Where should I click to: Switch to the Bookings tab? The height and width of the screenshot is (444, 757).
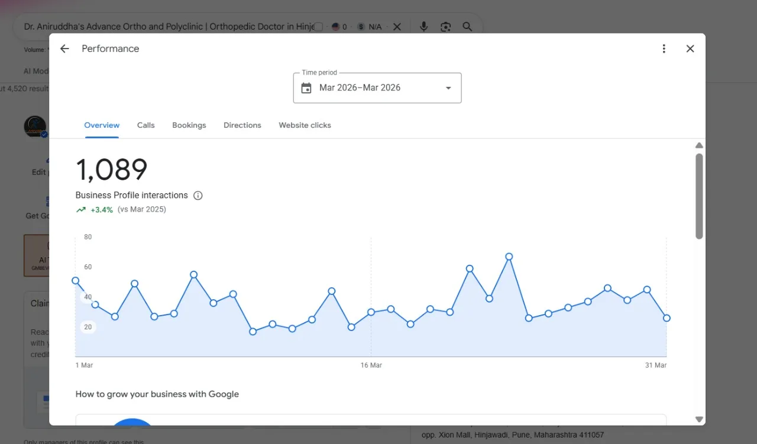pyautogui.click(x=189, y=125)
